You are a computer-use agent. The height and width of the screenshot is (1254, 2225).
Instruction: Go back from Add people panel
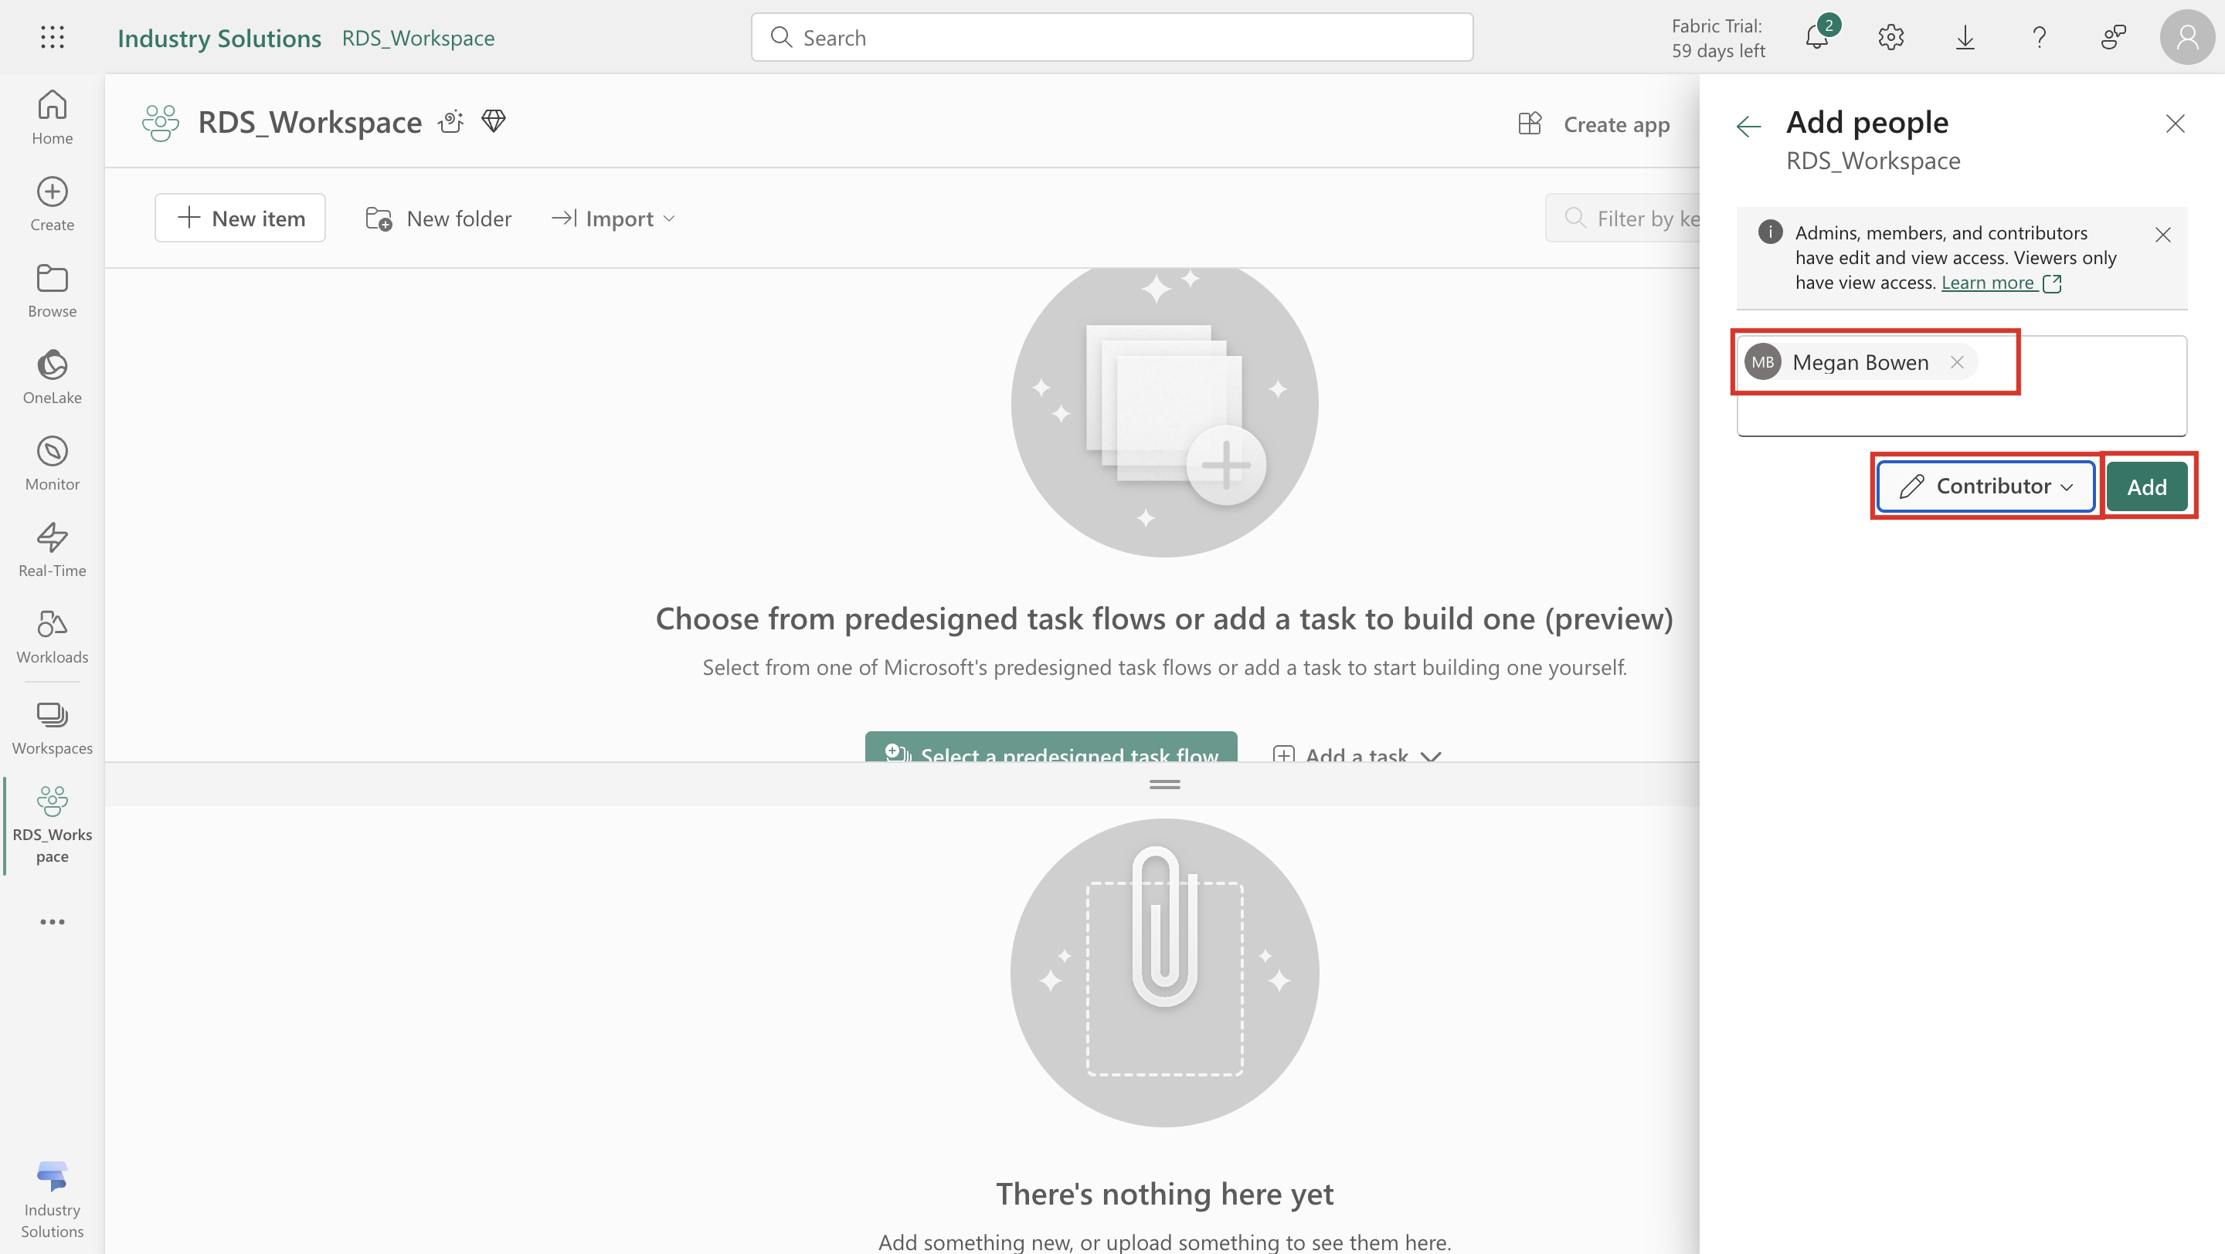(1748, 126)
